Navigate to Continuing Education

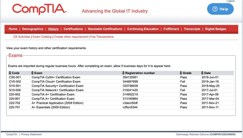coord(143,29)
